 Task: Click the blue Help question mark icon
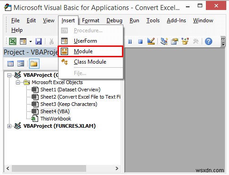[x=209, y=41]
